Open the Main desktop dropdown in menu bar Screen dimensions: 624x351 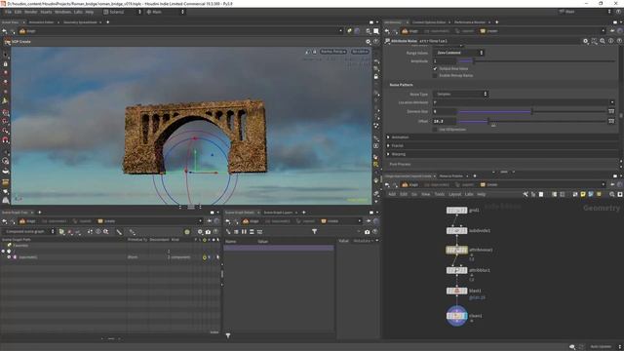coord(166,12)
